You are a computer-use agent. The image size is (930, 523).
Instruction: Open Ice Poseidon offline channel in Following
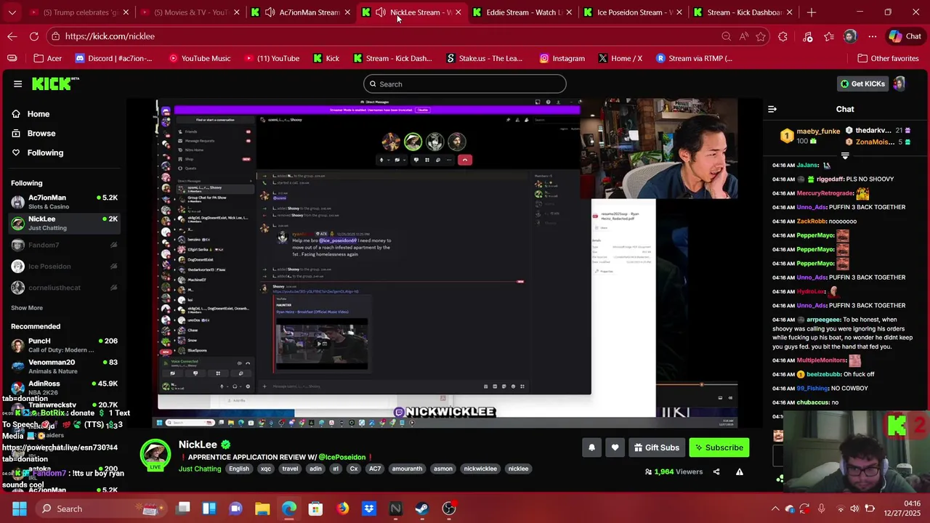(64, 267)
